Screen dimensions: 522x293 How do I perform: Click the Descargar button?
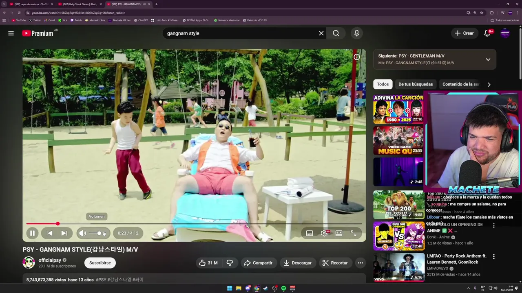[298, 263]
